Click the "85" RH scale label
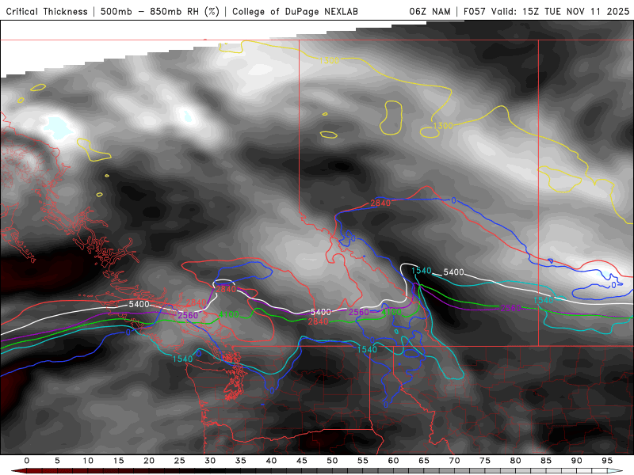Viewport: 634px width, 475px height. click(546, 461)
